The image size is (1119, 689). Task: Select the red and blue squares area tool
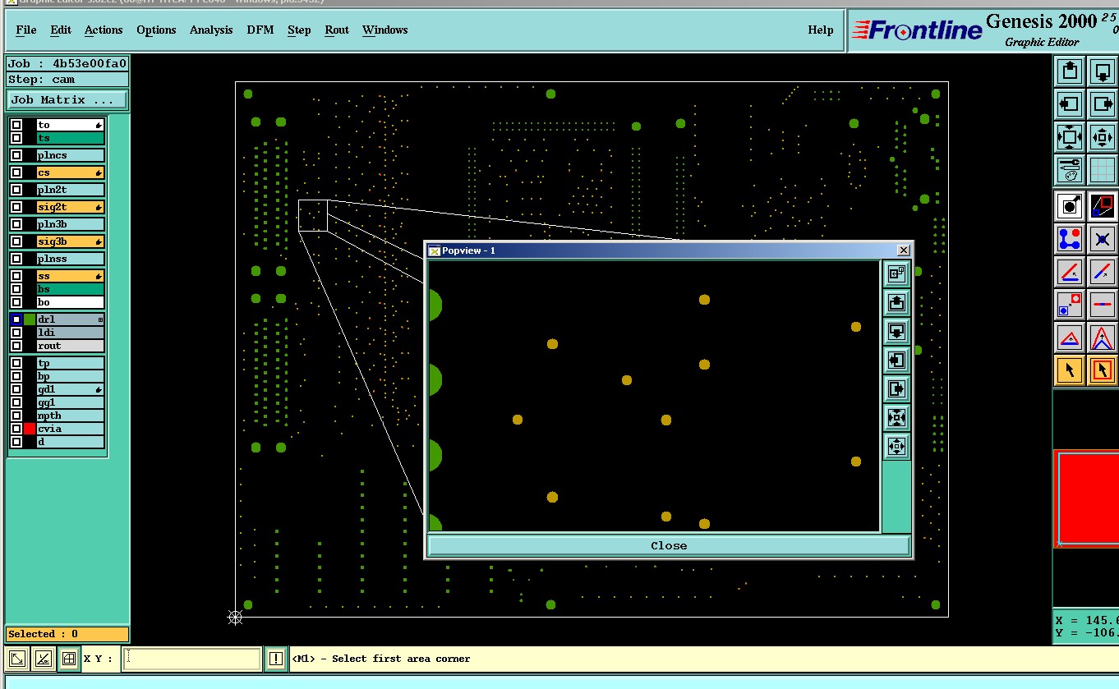pos(1103,206)
